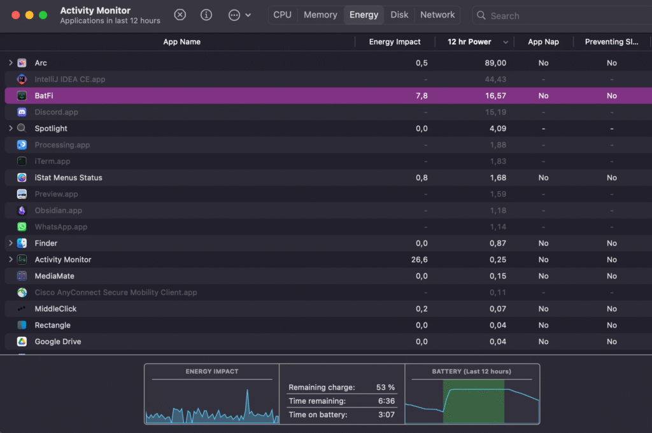Focus the Search field
The width and height of the screenshot is (652, 433).
pyautogui.click(x=562, y=15)
